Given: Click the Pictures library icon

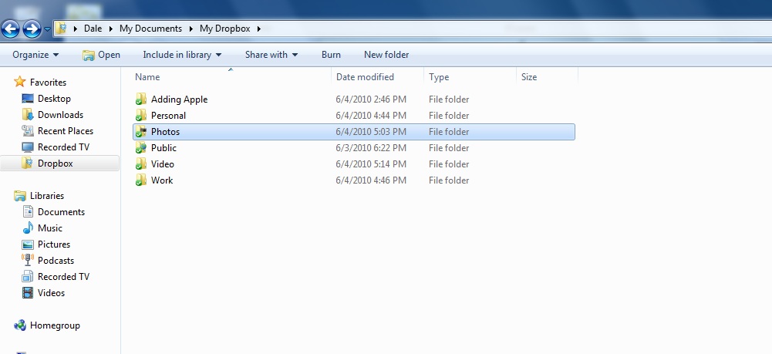Looking at the screenshot, I should pos(28,244).
